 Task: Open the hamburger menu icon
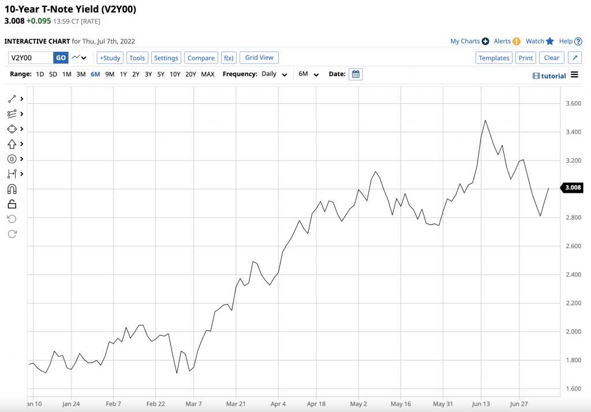click(x=574, y=74)
